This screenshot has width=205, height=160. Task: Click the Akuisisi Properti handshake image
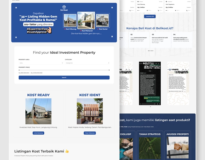pyautogui.click(x=178, y=148)
